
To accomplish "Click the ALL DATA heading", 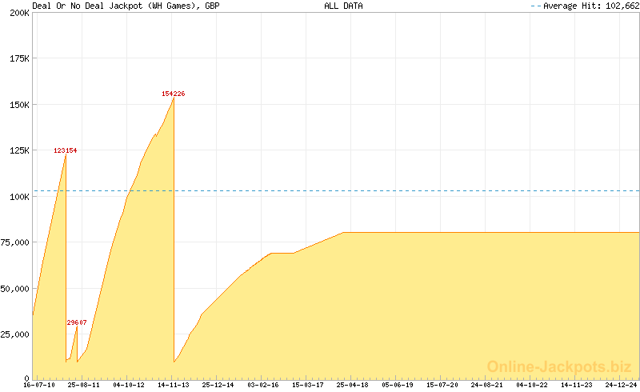I will pos(343,6).
